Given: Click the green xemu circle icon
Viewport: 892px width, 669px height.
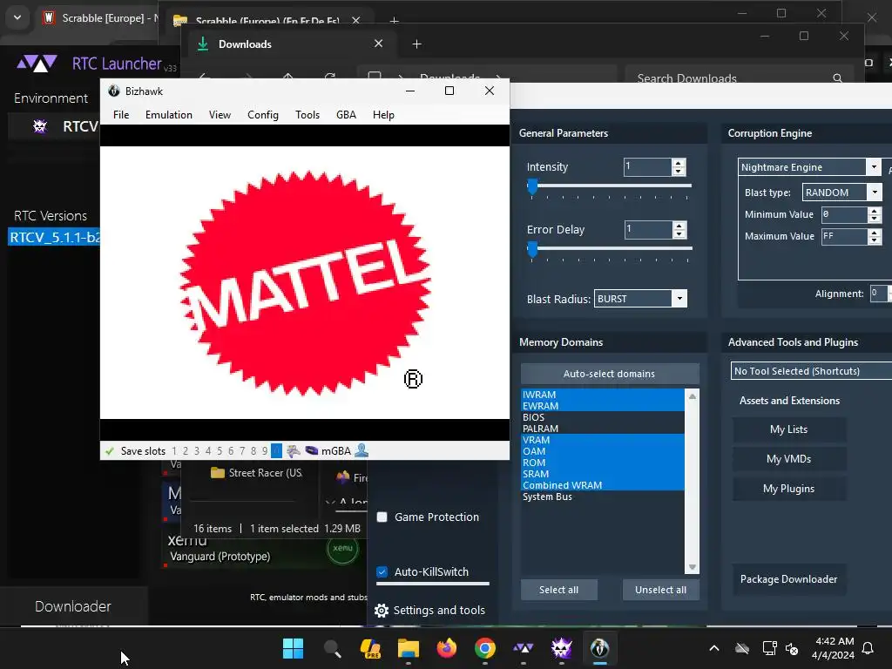Looking at the screenshot, I should click(x=342, y=549).
